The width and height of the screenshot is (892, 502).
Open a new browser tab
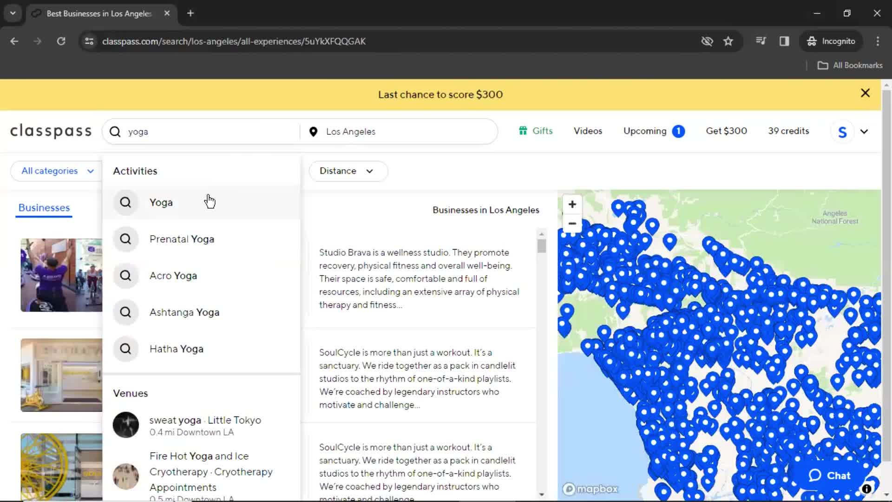coord(190,13)
